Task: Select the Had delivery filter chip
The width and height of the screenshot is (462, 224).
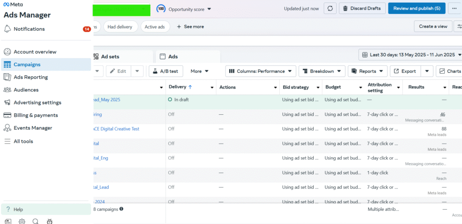Action: [120, 27]
